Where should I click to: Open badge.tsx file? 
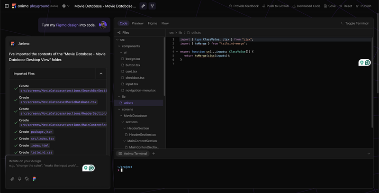click(x=133, y=59)
